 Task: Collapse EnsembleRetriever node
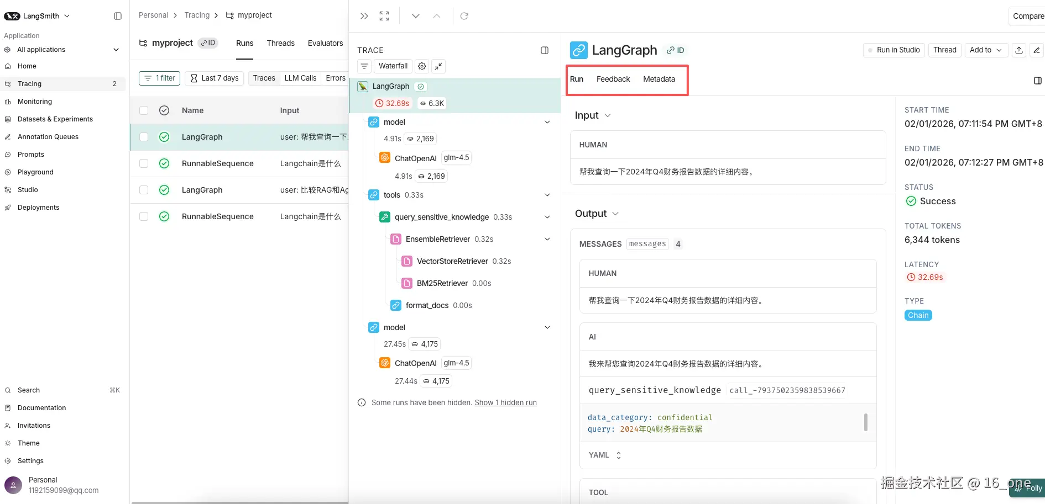point(547,239)
